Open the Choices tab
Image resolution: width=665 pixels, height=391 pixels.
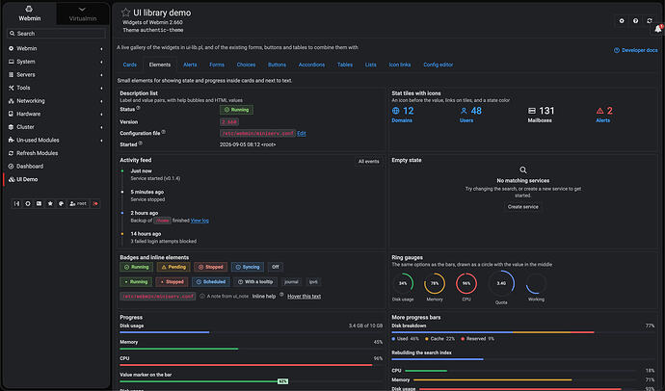pyautogui.click(x=246, y=65)
